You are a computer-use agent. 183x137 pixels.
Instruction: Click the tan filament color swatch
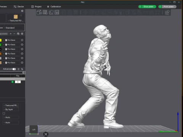click(1, 63)
